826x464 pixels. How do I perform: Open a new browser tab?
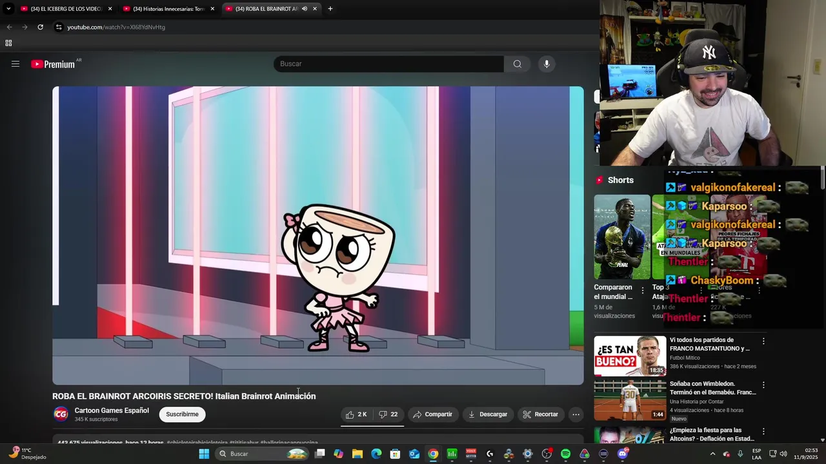pyautogui.click(x=330, y=9)
